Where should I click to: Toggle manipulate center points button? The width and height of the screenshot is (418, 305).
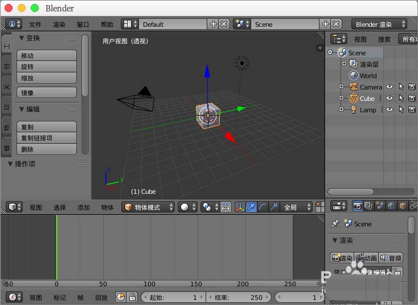226,207
